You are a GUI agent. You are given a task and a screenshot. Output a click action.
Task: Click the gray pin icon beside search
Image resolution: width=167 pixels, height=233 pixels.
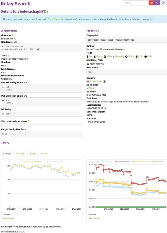163,3
